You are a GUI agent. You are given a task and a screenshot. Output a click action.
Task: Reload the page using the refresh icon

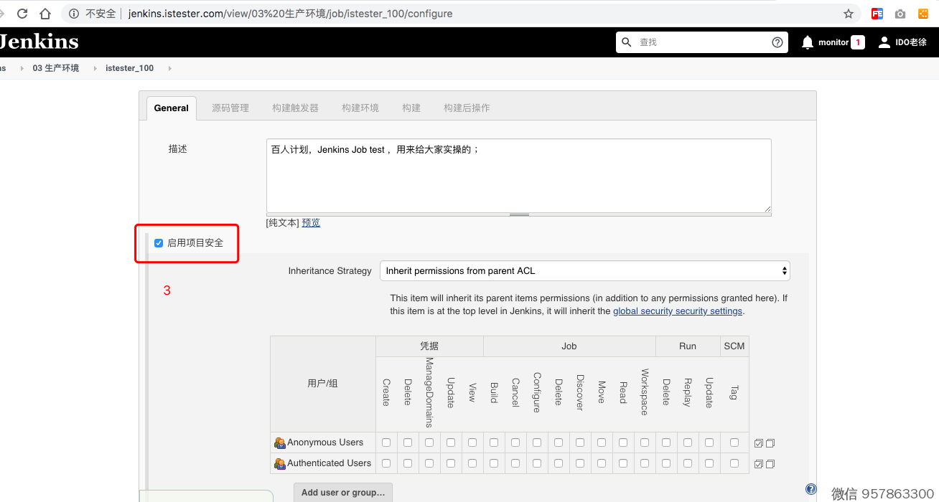tap(22, 14)
